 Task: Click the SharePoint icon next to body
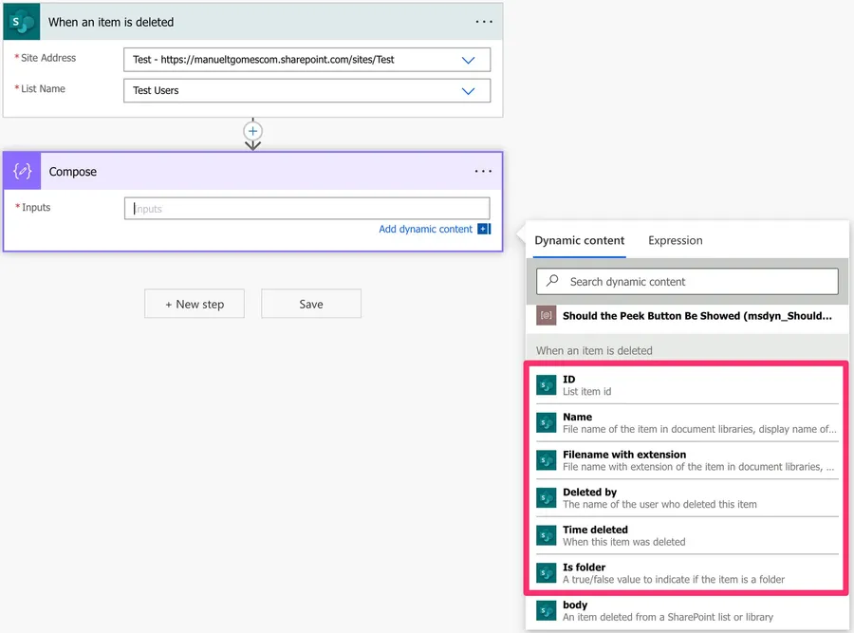coord(546,610)
